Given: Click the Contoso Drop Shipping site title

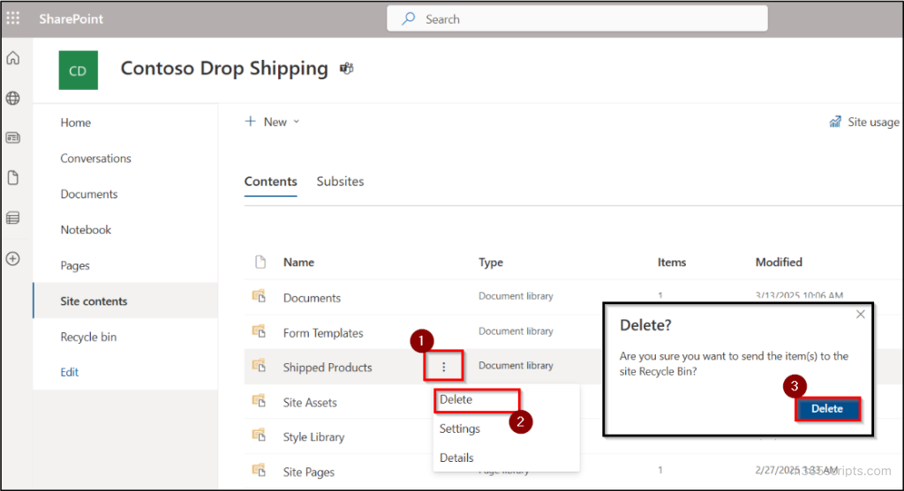Looking at the screenshot, I should coord(224,69).
